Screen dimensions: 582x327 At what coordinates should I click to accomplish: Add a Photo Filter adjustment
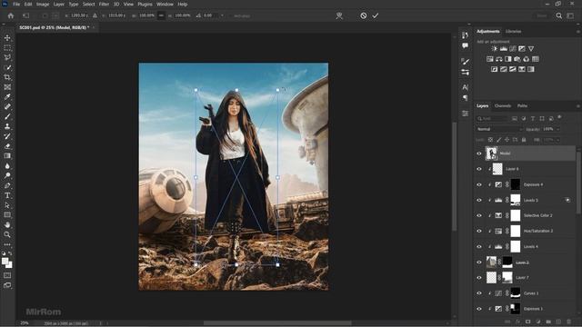(517, 59)
